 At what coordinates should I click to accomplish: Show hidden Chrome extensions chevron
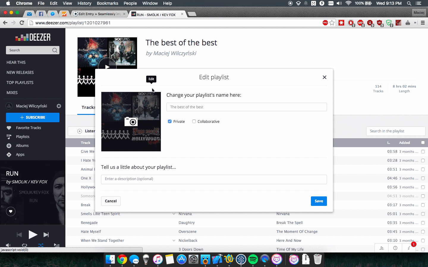(x=415, y=23)
